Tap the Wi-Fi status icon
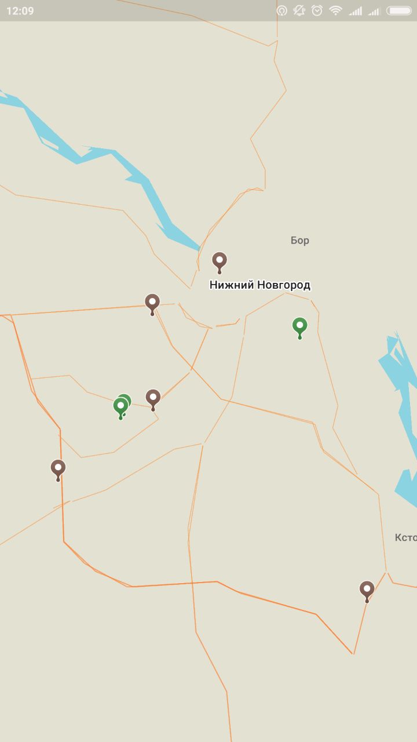This screenshot has width=417, height=742. [336, 10]
